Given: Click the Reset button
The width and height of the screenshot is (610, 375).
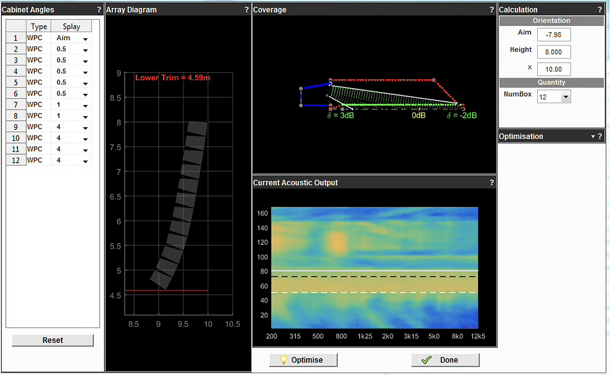Looking at the screenshot, I should tap(53, 341).
